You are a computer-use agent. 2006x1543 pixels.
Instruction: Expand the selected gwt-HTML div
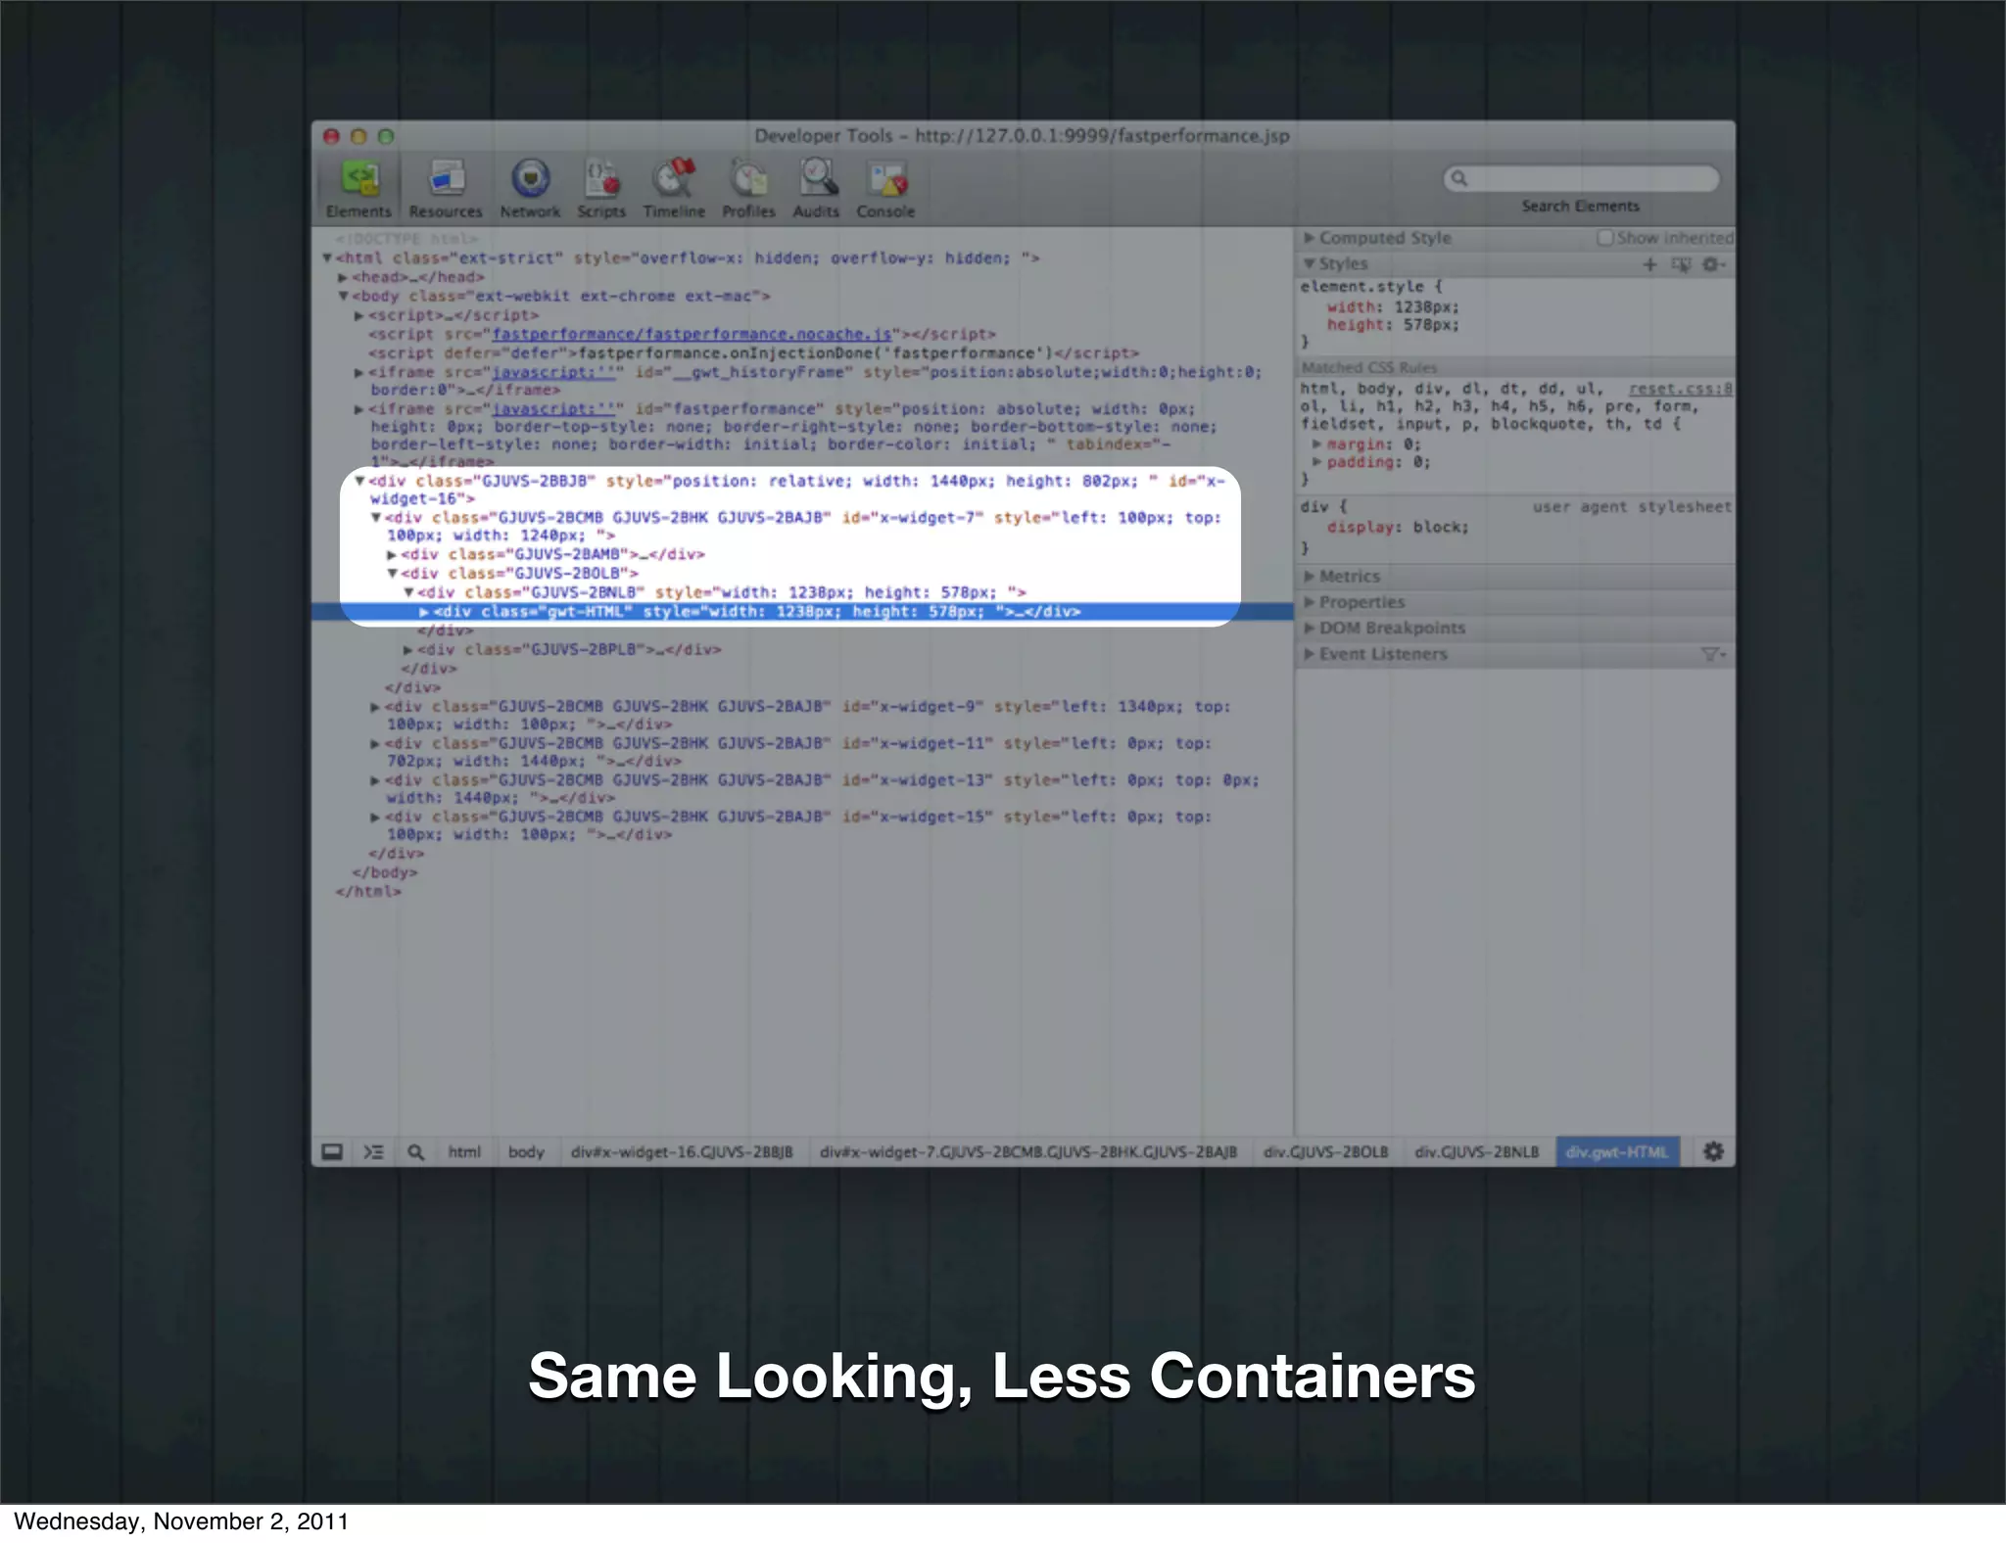[x=424, y=612]
